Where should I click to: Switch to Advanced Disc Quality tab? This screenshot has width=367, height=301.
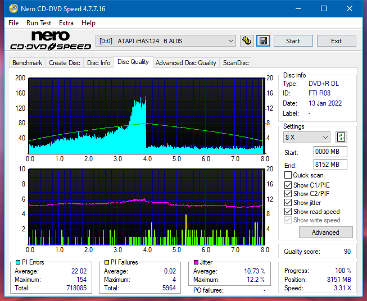click(186, 63)
